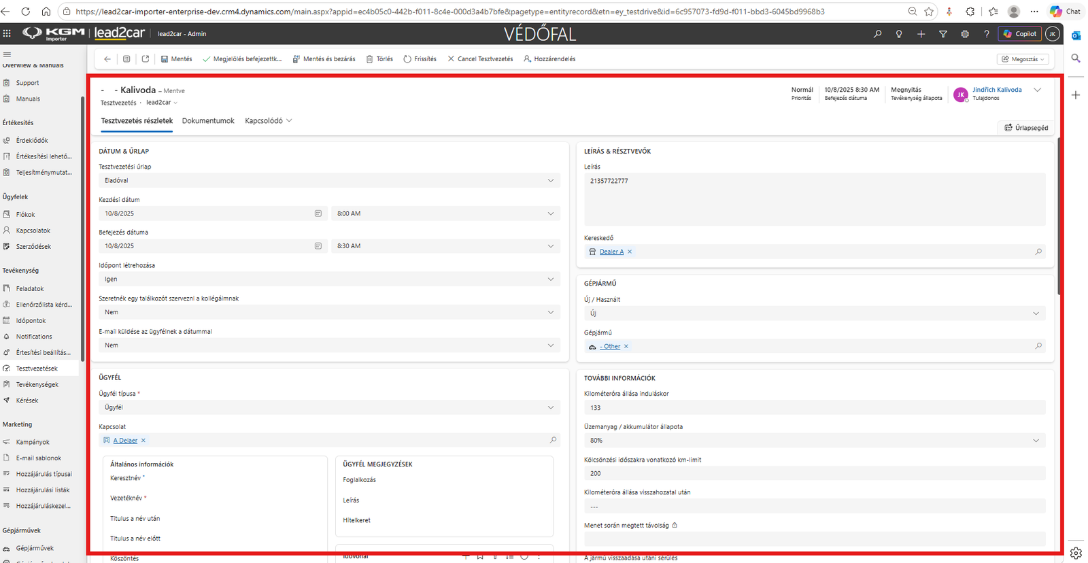The image size is (1088, 563).
Task: Click Mentés és bezárás button
Action: coord(324,59)
